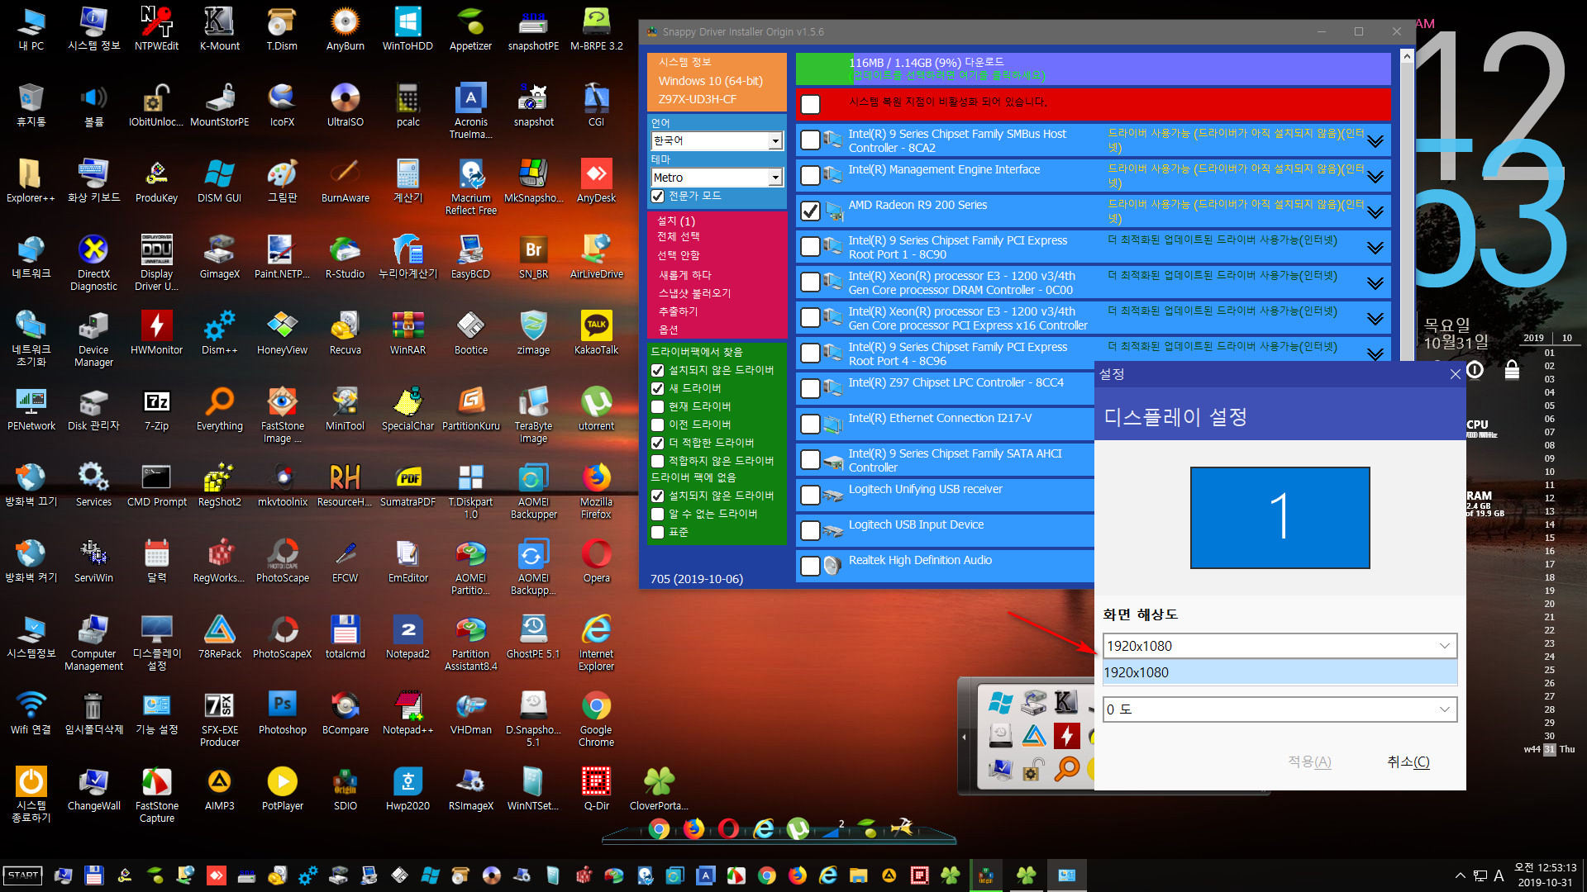Open the 1920x1080 resolution combo box
Viewport: 1587px width, 892px height.
[x=1280, y=646]
